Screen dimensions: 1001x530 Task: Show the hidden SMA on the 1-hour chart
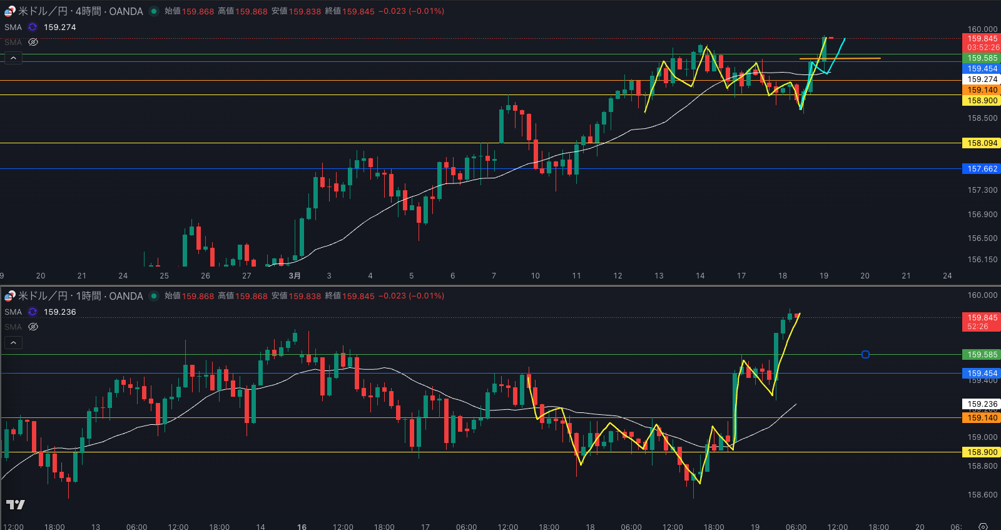click(33, 327)
